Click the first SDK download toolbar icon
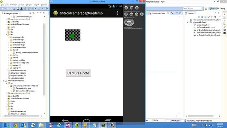227x128 pixels. [x=18, y=9]
